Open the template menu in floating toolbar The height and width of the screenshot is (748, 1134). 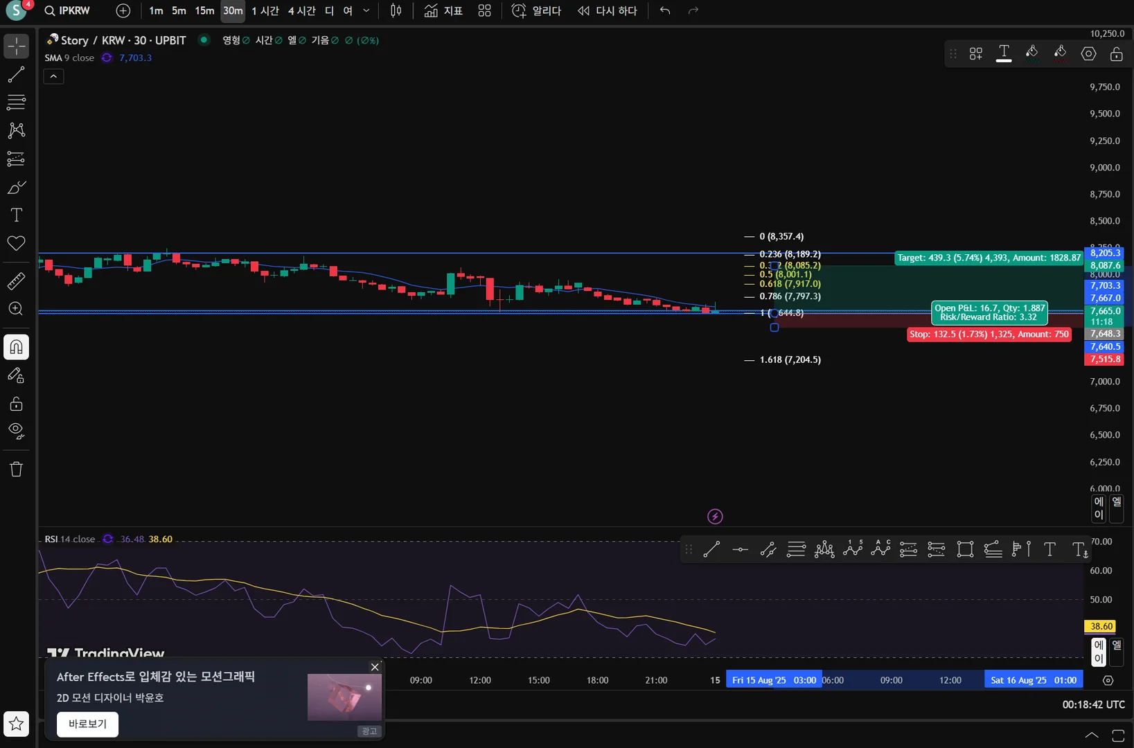tap(975, 53)
